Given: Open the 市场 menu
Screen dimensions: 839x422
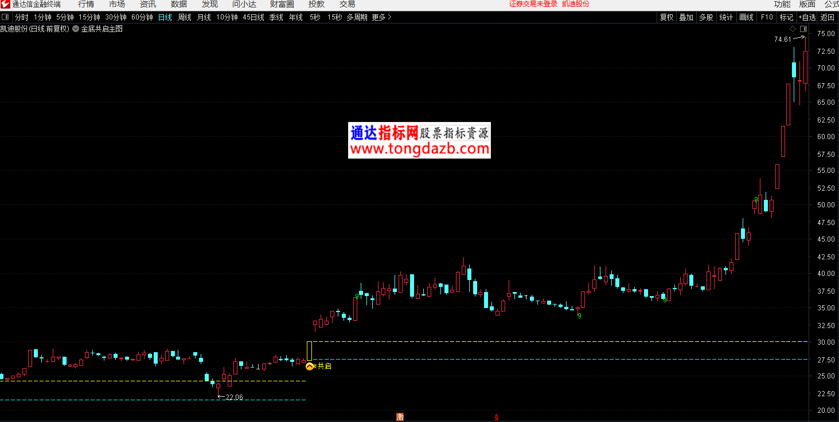Looking at the screenshot, I should tap(117, 5).
